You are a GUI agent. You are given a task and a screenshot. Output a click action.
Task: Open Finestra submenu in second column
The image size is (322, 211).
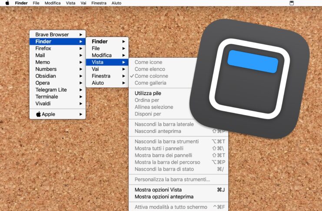tap(107, 76)
